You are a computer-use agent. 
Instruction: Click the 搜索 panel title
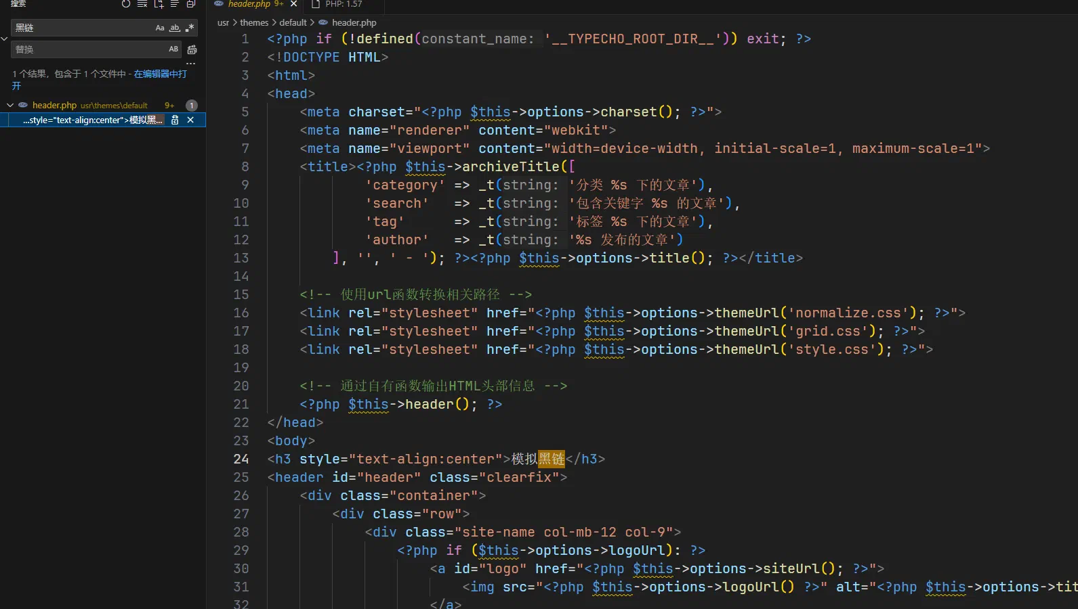click(x=18, y=3)
